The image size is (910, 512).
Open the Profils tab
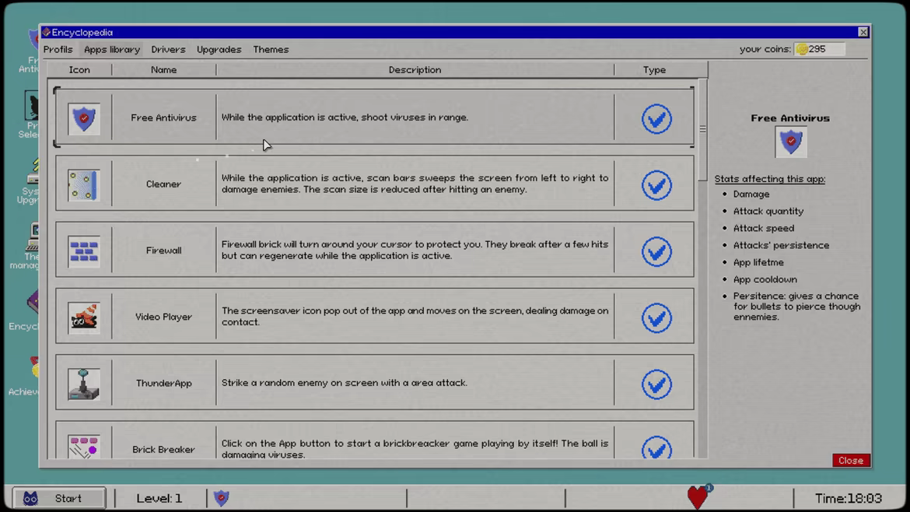pos(58,49)
